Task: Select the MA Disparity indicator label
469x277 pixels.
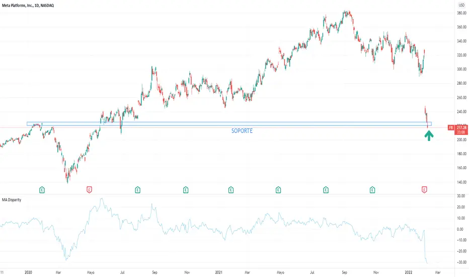Action: 12,200
